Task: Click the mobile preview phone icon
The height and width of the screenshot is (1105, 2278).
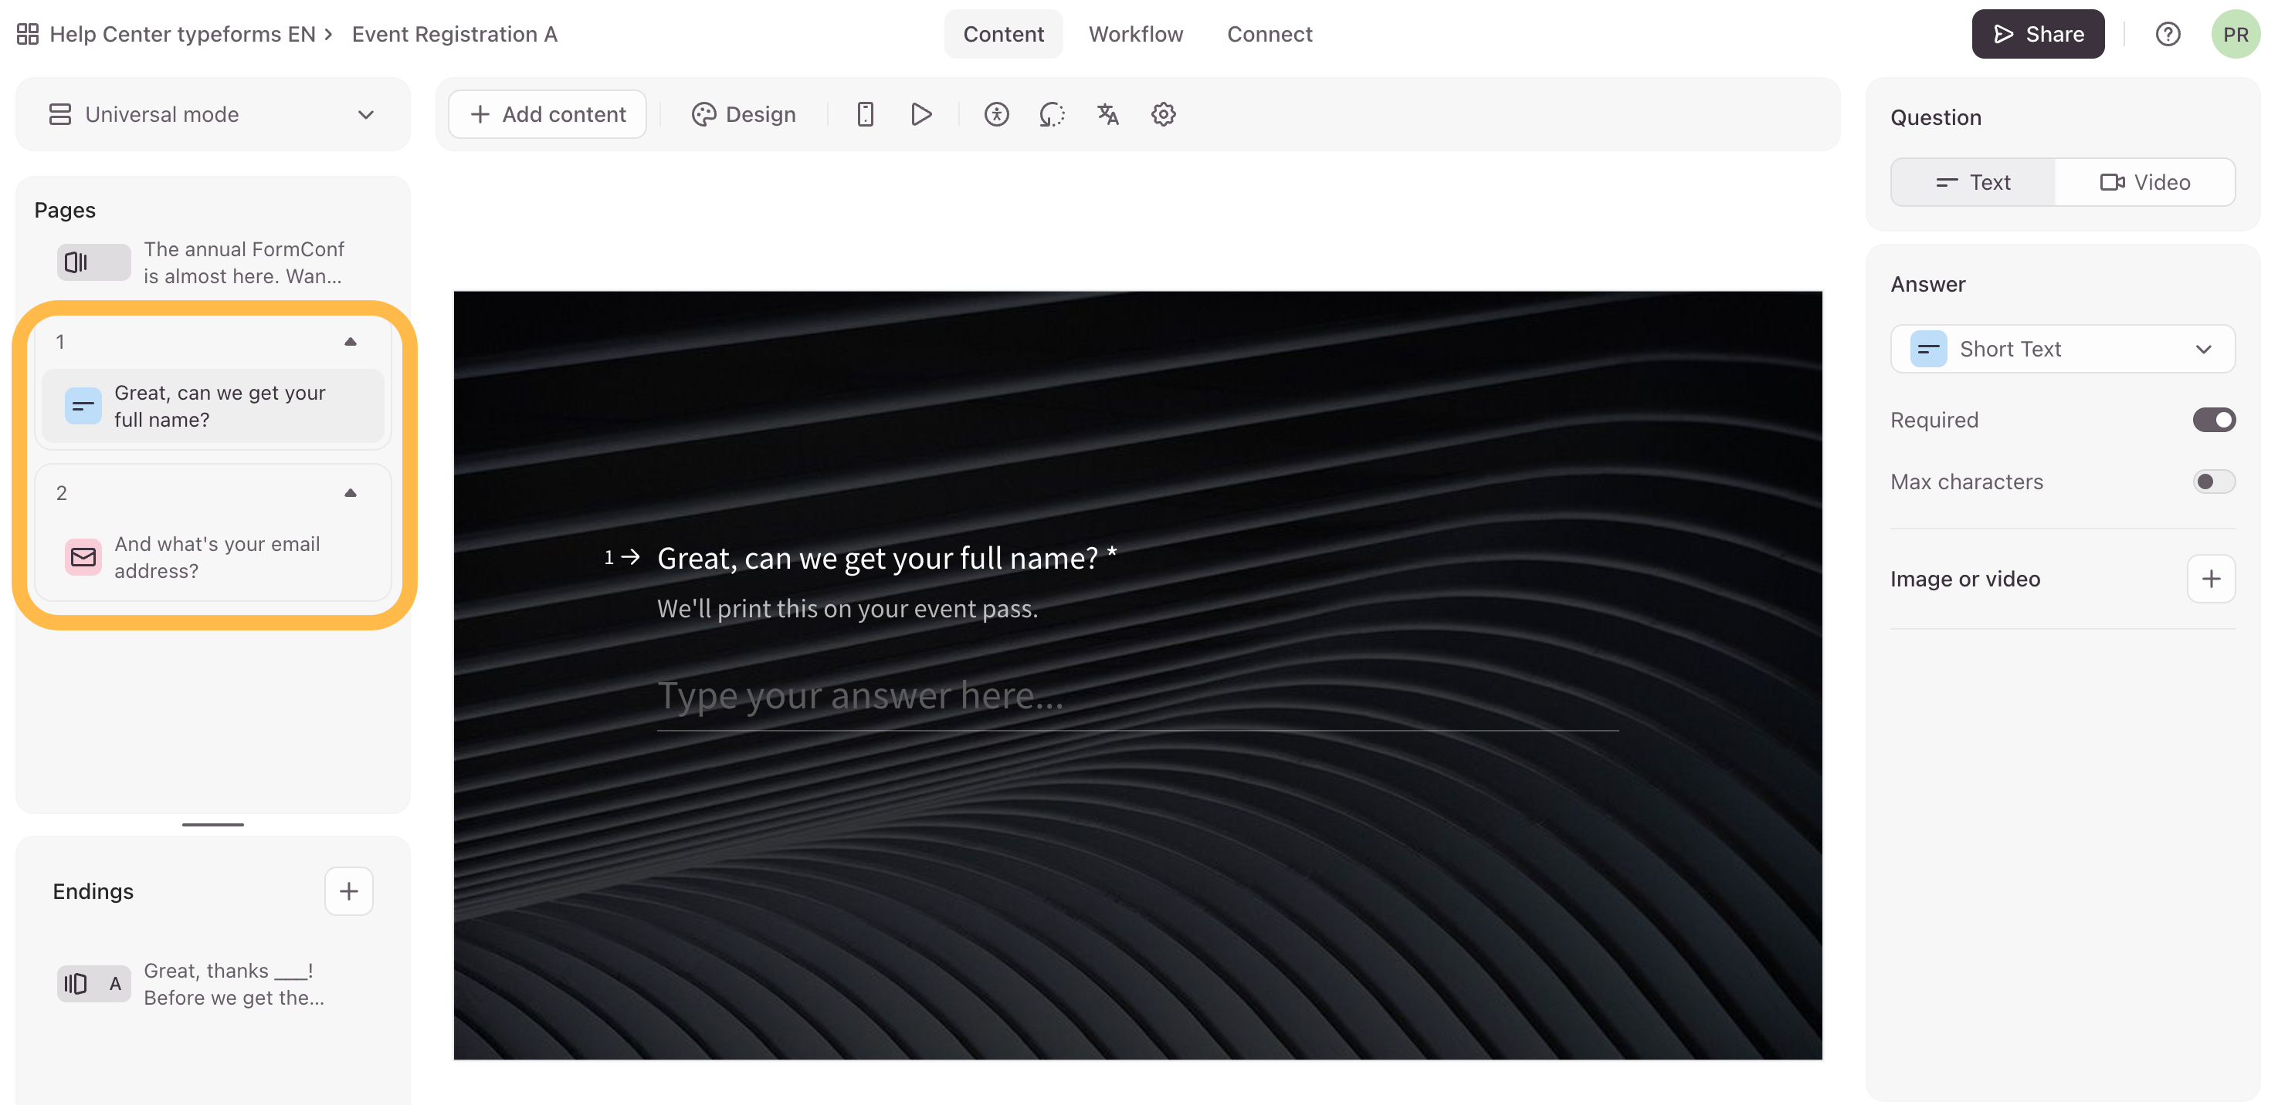Action: (x=865, y=115)
